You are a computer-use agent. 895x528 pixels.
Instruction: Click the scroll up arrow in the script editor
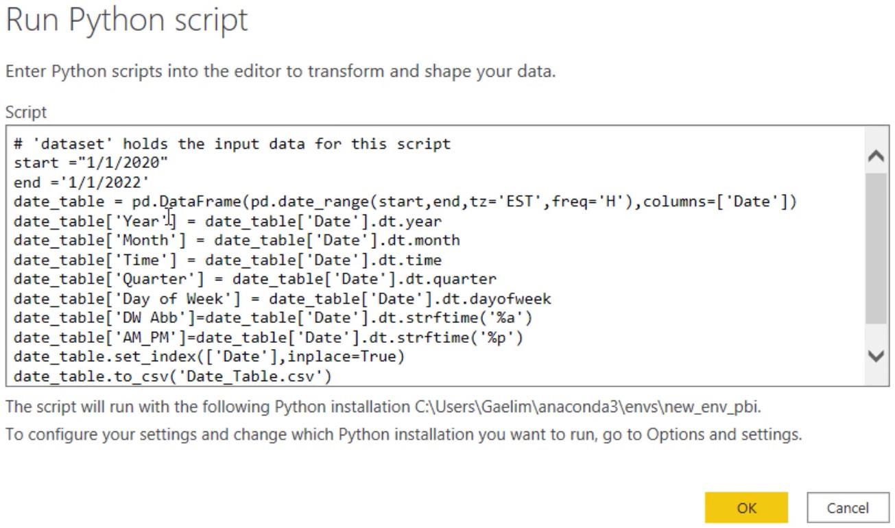click(876, 156)
